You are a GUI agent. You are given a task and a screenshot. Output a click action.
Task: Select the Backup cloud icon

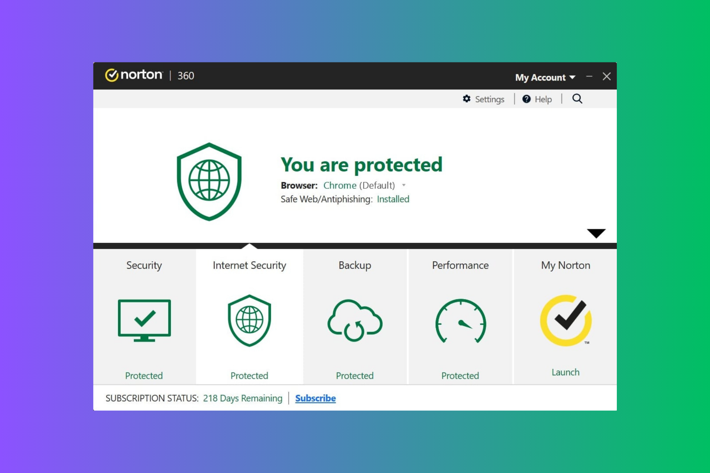pyautogui.click(x=355, y=320)
